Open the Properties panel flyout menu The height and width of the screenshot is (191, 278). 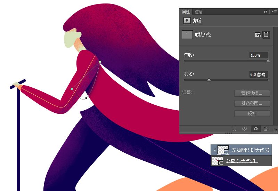(274, 11)
